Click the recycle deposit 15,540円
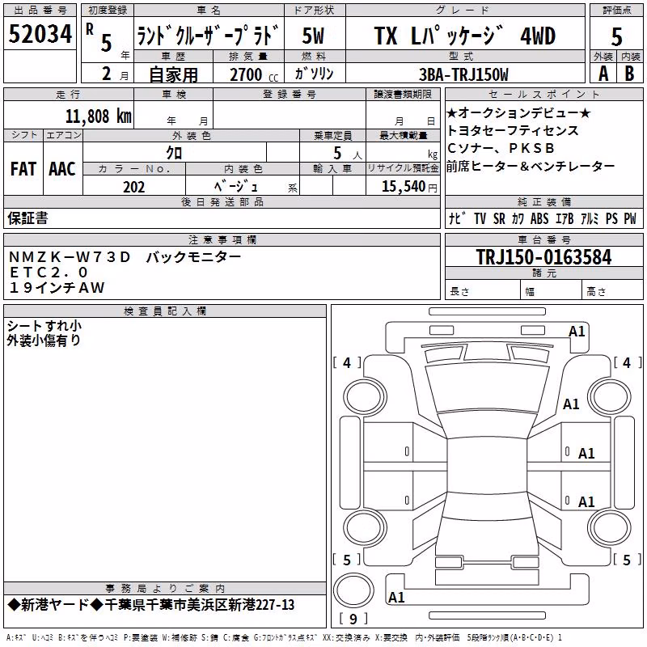The width and height of the screenshot is (647, 647). [x=409, y=187]
